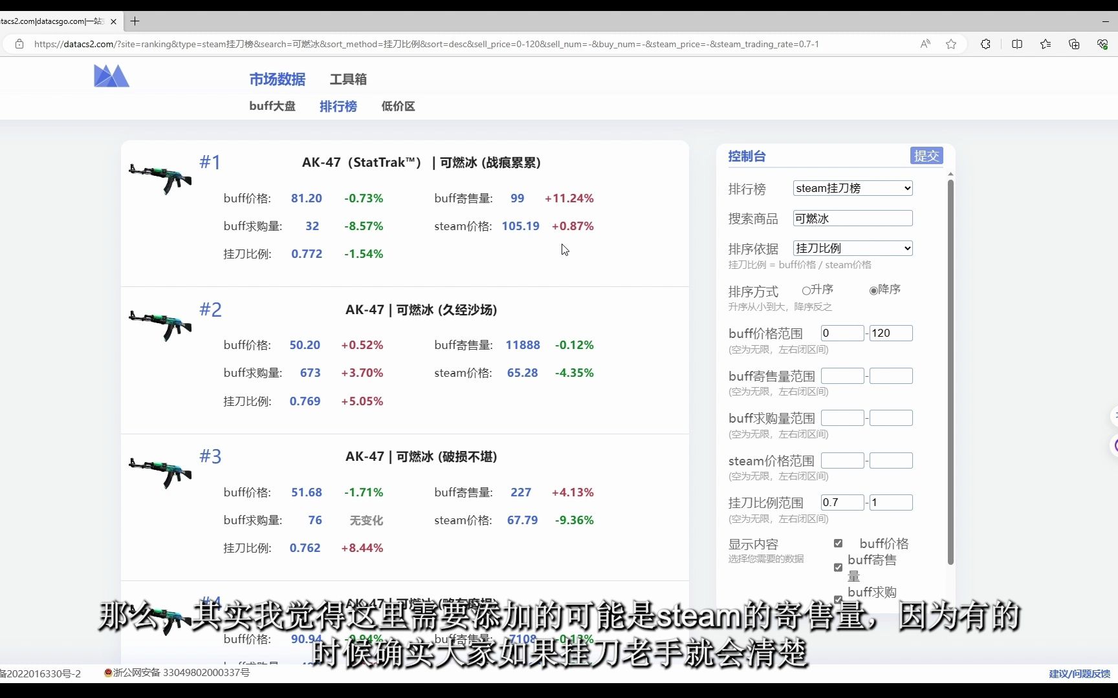This screenshot has height=698, width=1118.
Task: Submit the control panel with 提交
Action: (x=926, y=156)
